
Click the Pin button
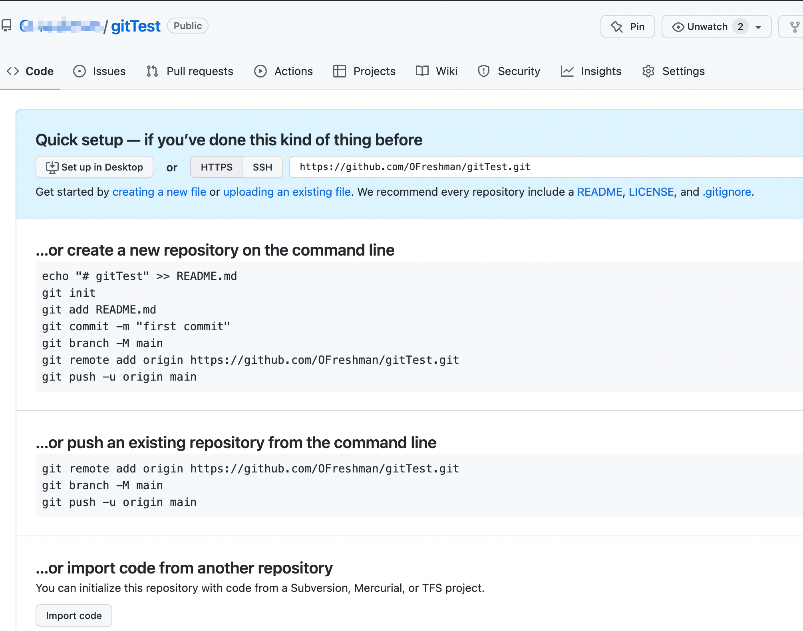628,27
